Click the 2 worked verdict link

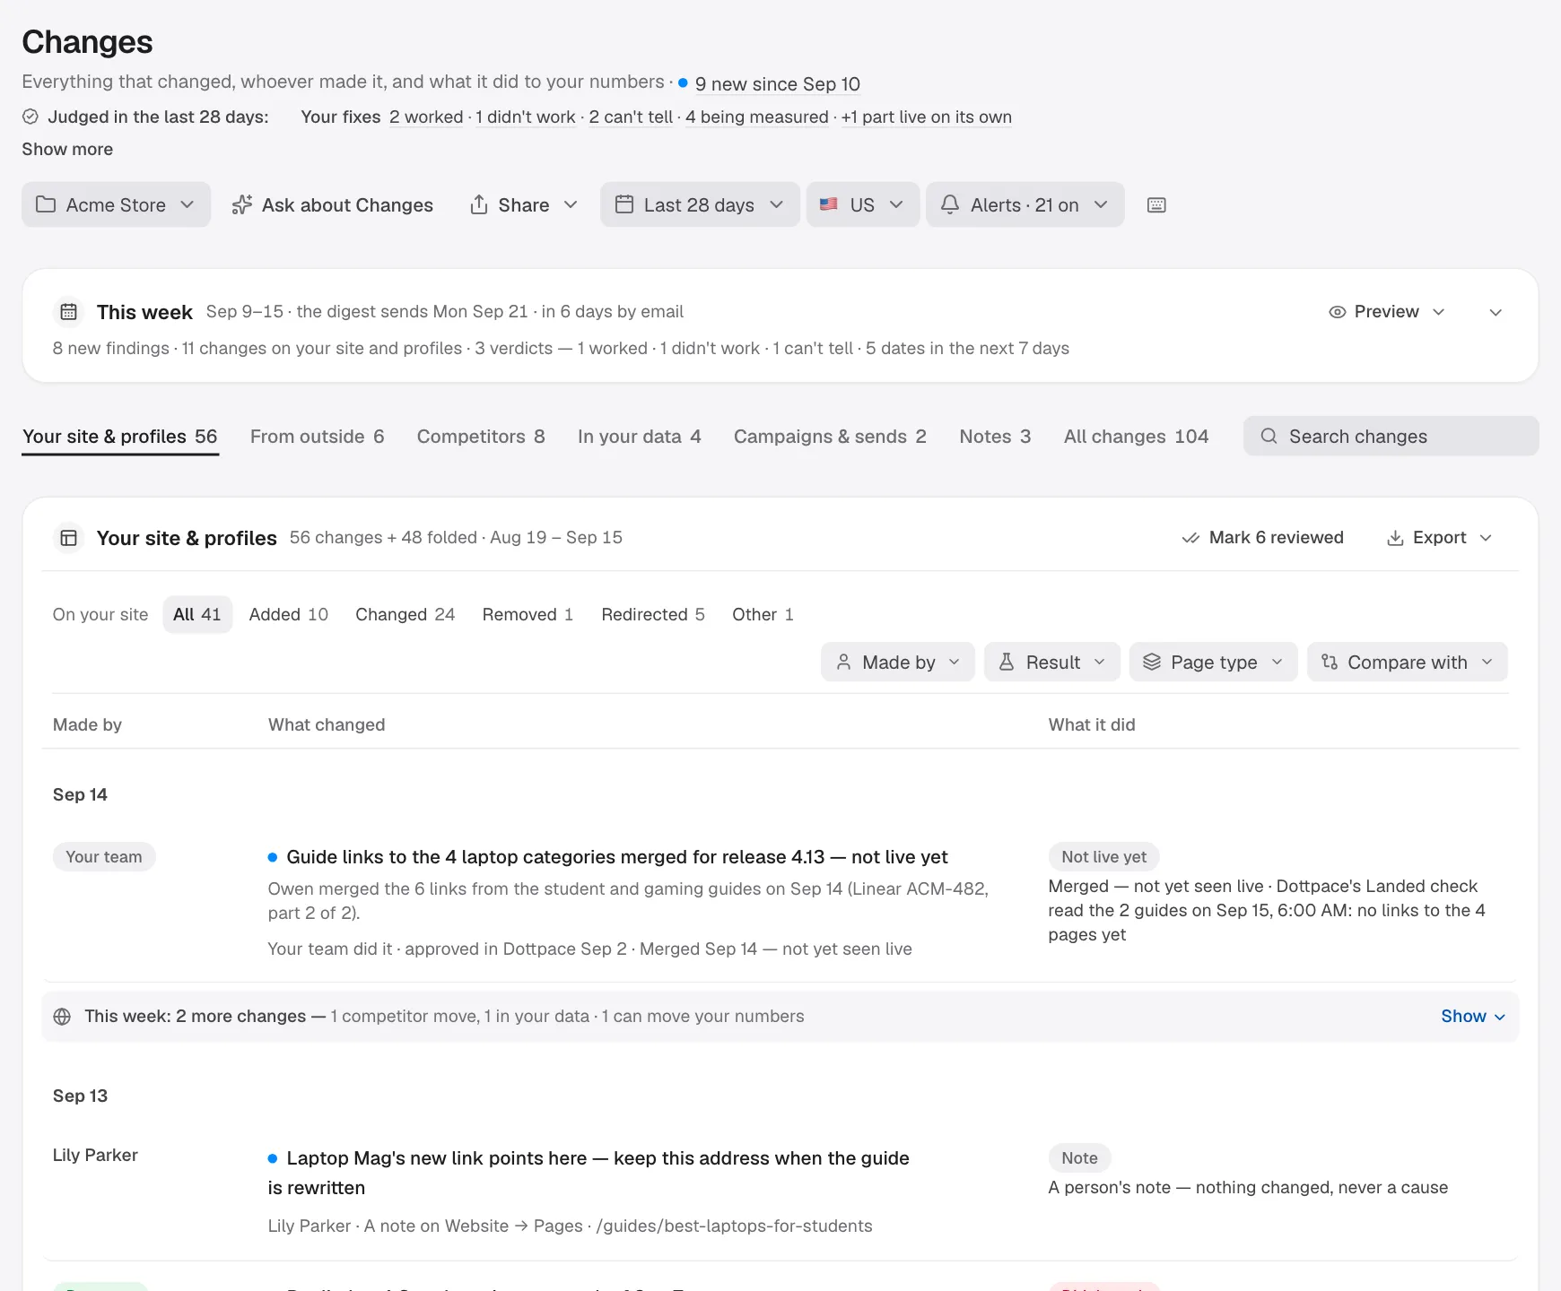(x=426, y=117)
